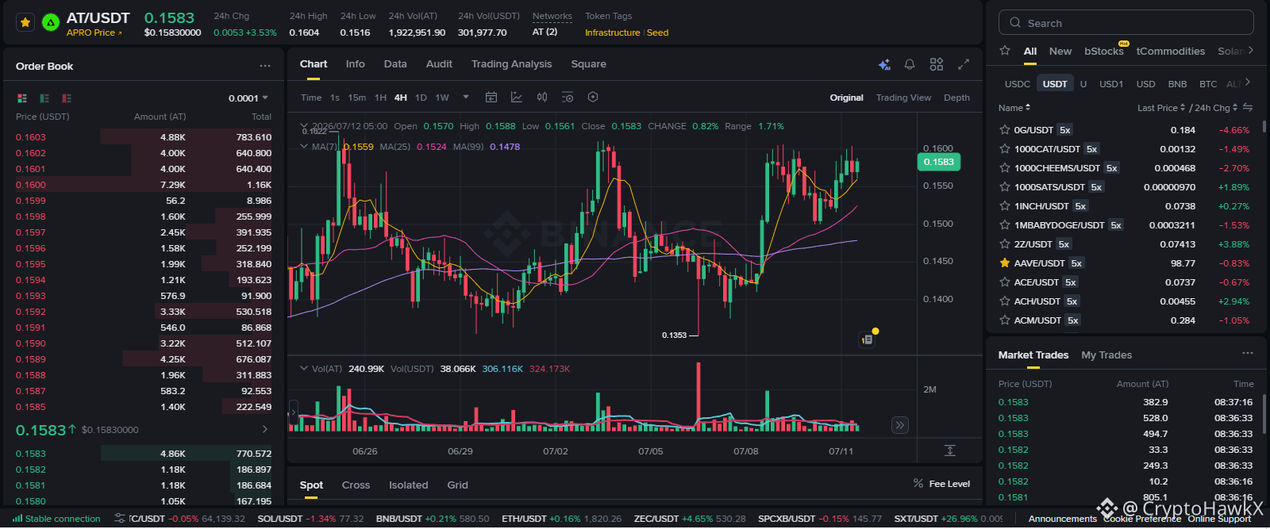Jump to latest candle double-arrow button
1270x529 pixels.
tap(899, 425)
